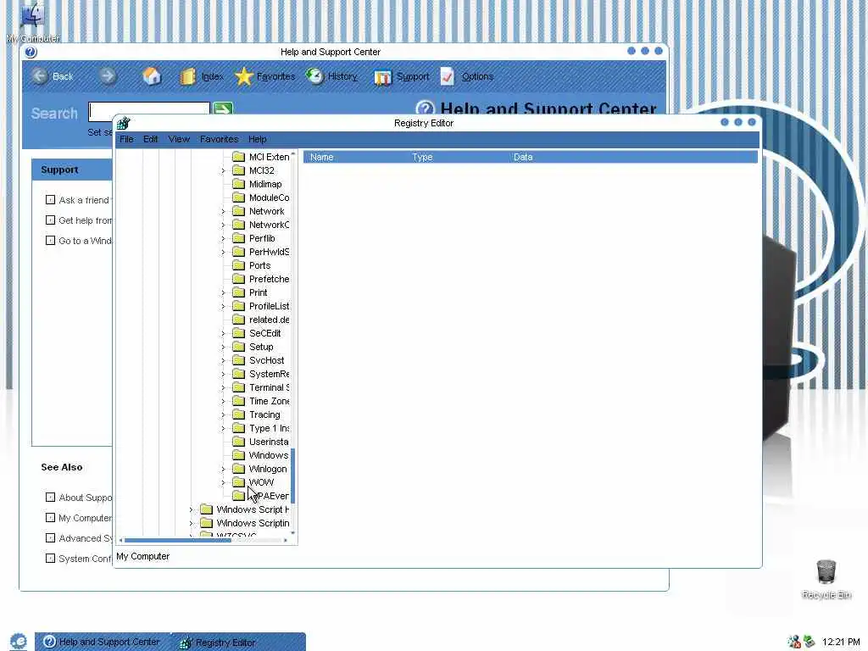Click the safely remove hardware tray icon
Image resolution: width=868 pixels, height=651 pixels.
(x=810, y=642)
